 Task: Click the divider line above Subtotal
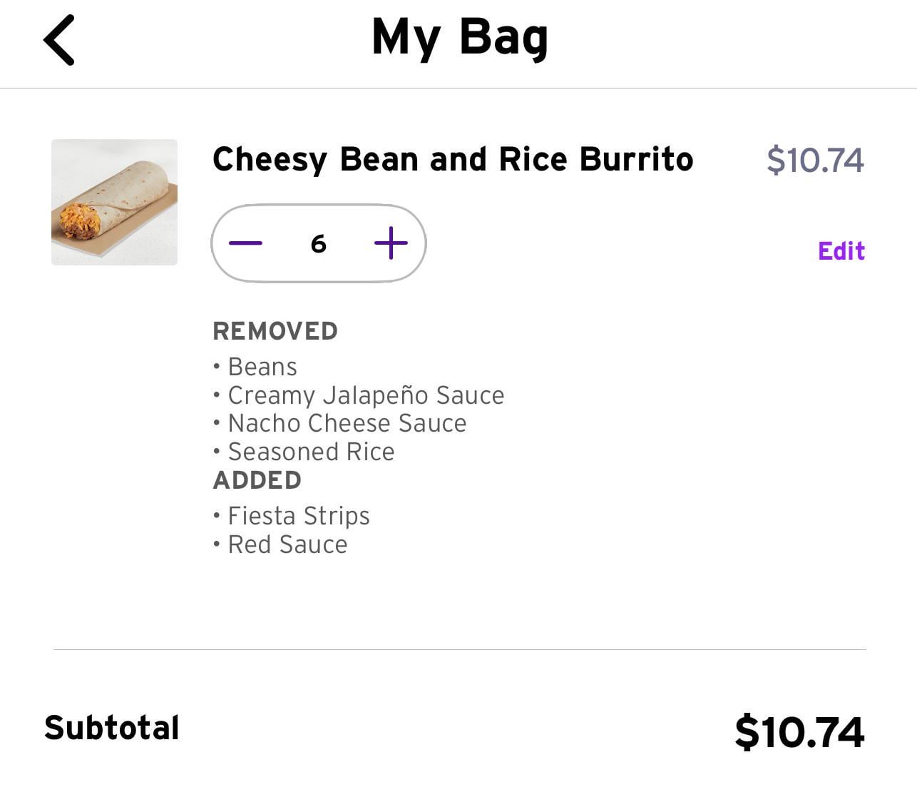point(459,649)
